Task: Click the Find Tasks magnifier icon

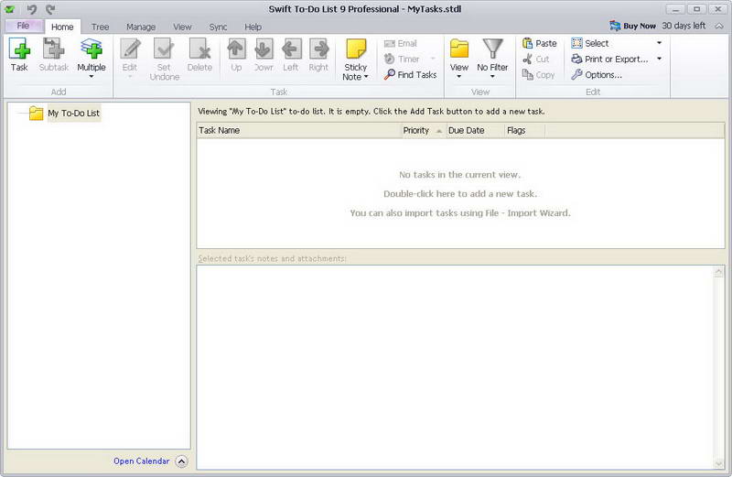Action: pos(390,74)
